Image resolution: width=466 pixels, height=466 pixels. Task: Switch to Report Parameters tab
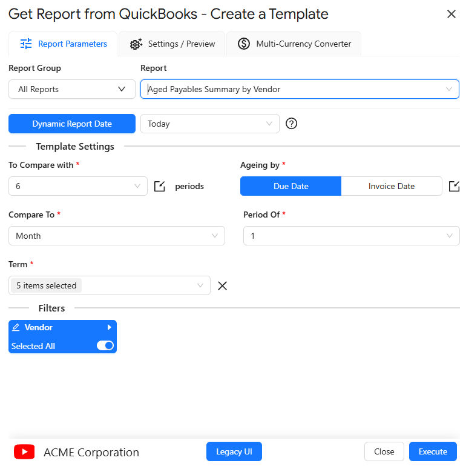pos(63,44)
